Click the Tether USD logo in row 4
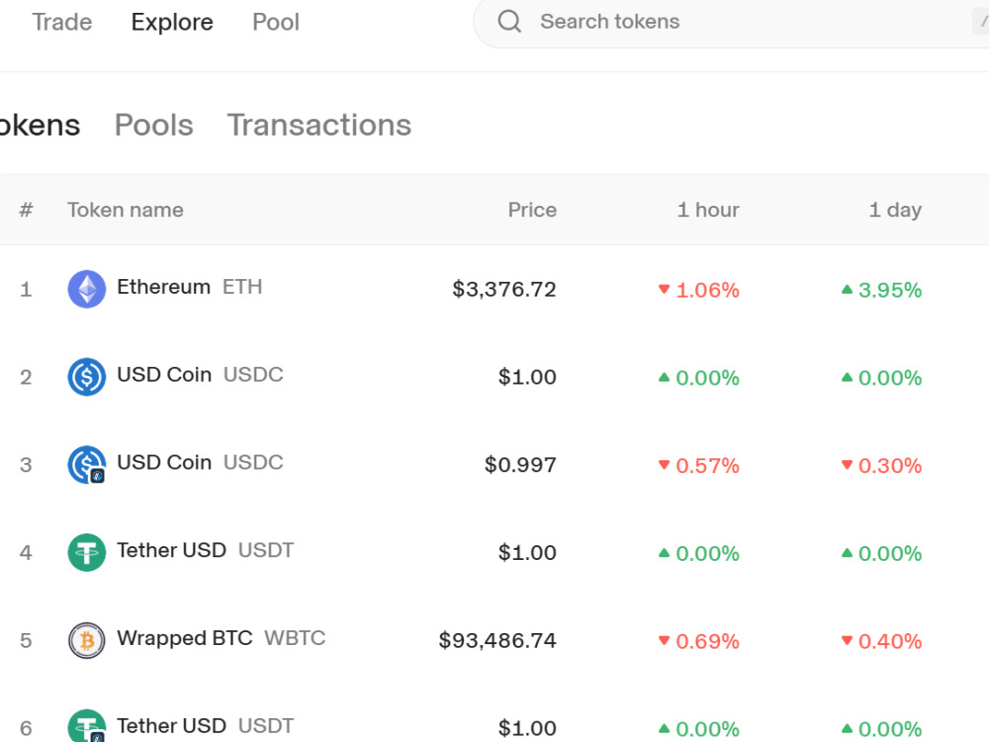The height and width of the screenshot is (742, 989). pos(86,552)
